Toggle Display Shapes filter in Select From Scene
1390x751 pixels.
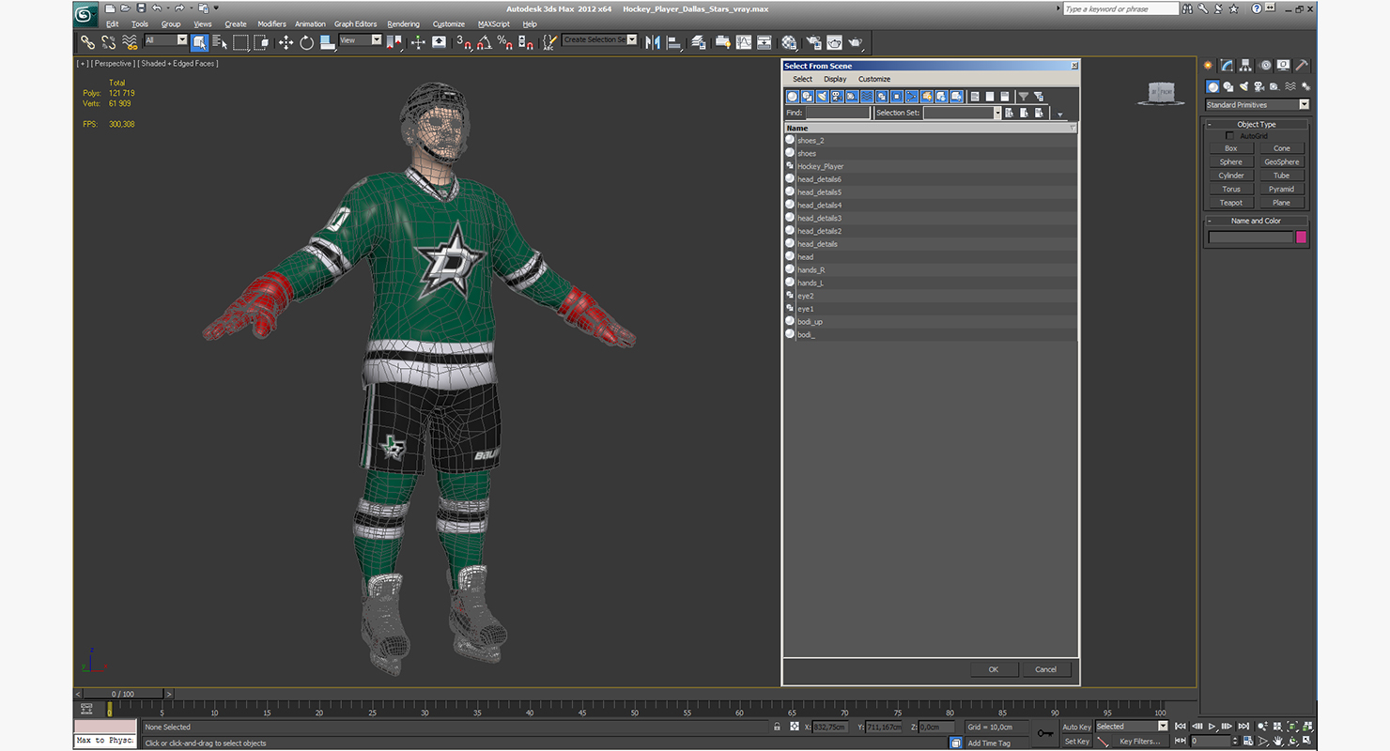pos(808,97)
